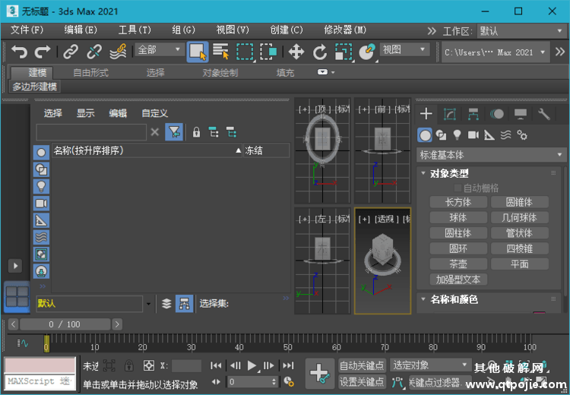Select the Link objects tool
This screenshot has width=570, height=395.
[x=71, y=52]
